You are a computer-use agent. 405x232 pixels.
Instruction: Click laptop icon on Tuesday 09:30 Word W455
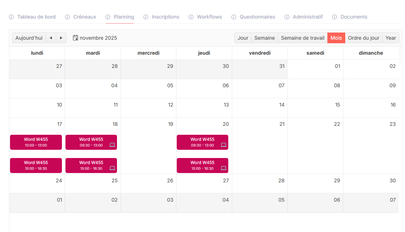(x=112, y=145)
